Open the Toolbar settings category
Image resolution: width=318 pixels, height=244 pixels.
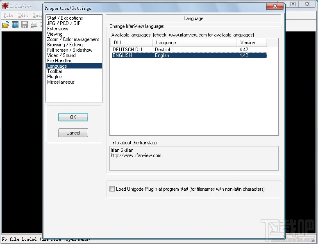point(55,71)
